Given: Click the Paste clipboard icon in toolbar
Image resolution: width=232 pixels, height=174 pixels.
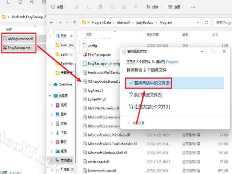Looking at the screenshot, I should 101,7.
